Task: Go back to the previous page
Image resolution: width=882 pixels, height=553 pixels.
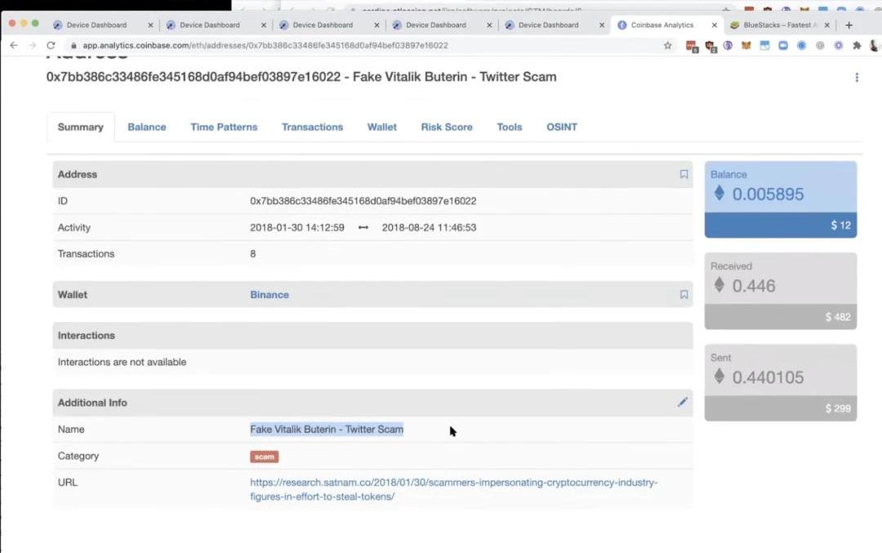Action: [13, 46]
